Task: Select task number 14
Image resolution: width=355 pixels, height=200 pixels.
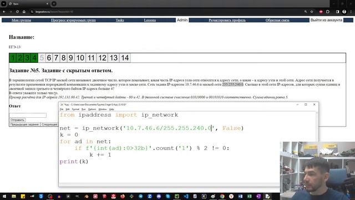Action: [x=125, y=58]
